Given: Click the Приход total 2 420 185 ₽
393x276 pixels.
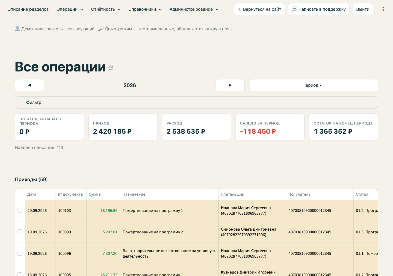Looking at the screenshot, I should [112, 132].
